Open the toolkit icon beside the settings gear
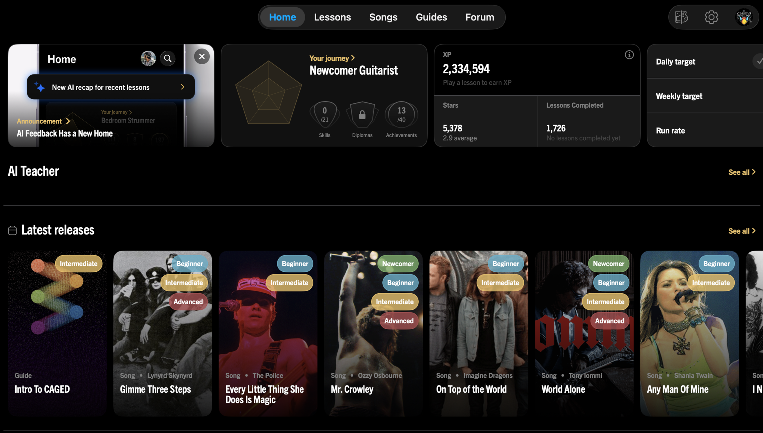 point(681,17)
